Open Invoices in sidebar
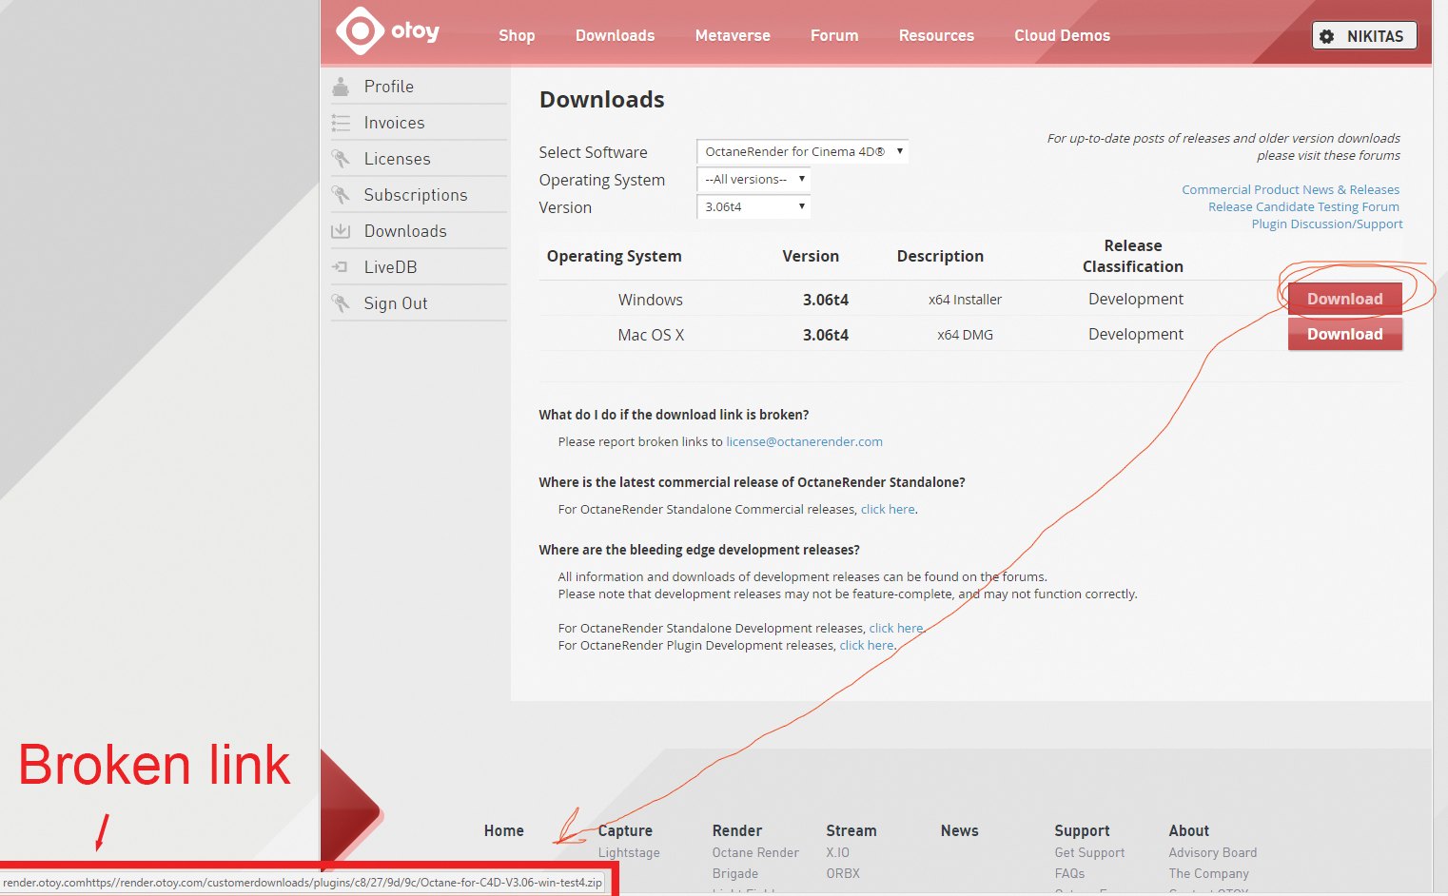 point(395,123)
